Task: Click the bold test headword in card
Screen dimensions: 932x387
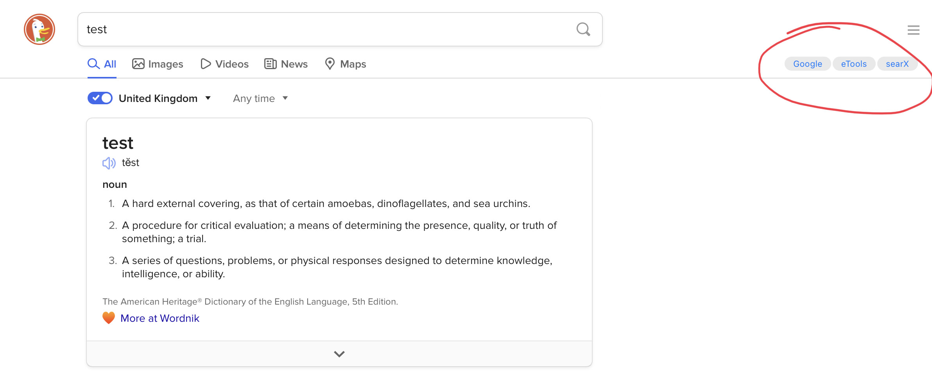Action: coord(118,143)
